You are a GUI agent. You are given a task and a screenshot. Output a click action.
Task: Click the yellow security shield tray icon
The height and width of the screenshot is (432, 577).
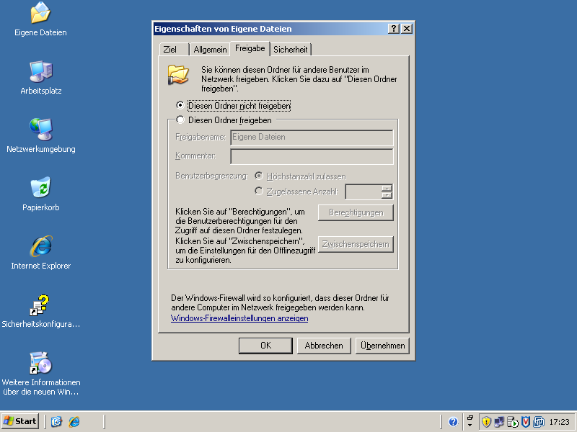(x=486, y=422)
